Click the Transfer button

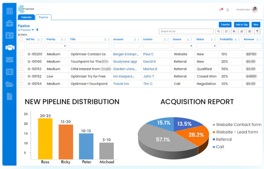click(x=225, y=25)
